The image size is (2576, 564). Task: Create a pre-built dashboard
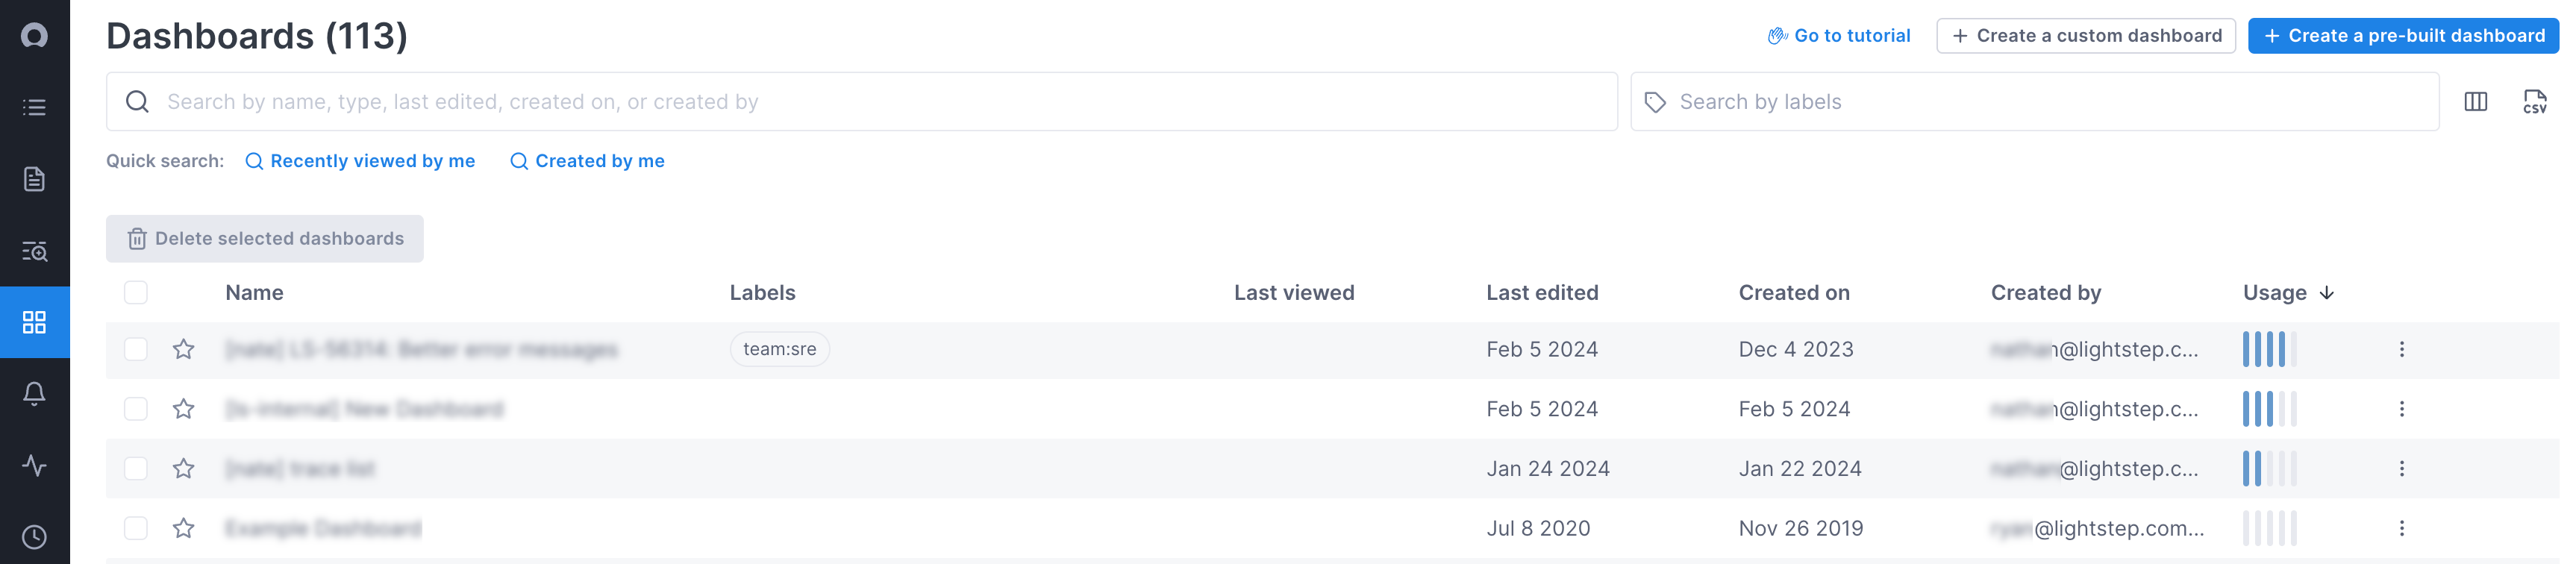2403,35
